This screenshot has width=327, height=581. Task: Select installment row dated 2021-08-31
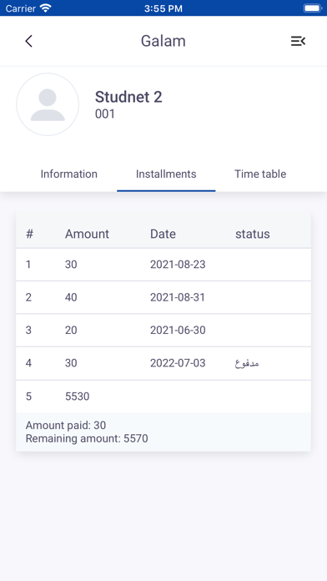point(163,297)
